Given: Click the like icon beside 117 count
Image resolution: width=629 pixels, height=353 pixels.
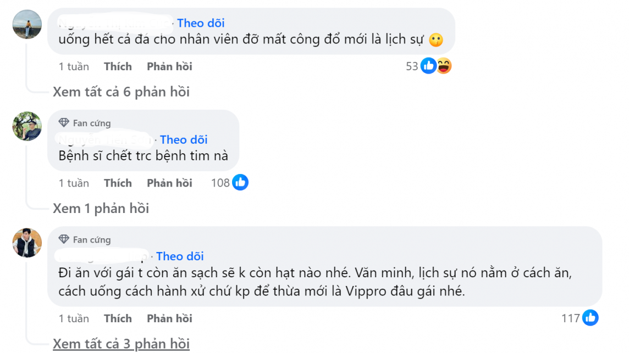Looking at the screenshot, I should point(591,318).
